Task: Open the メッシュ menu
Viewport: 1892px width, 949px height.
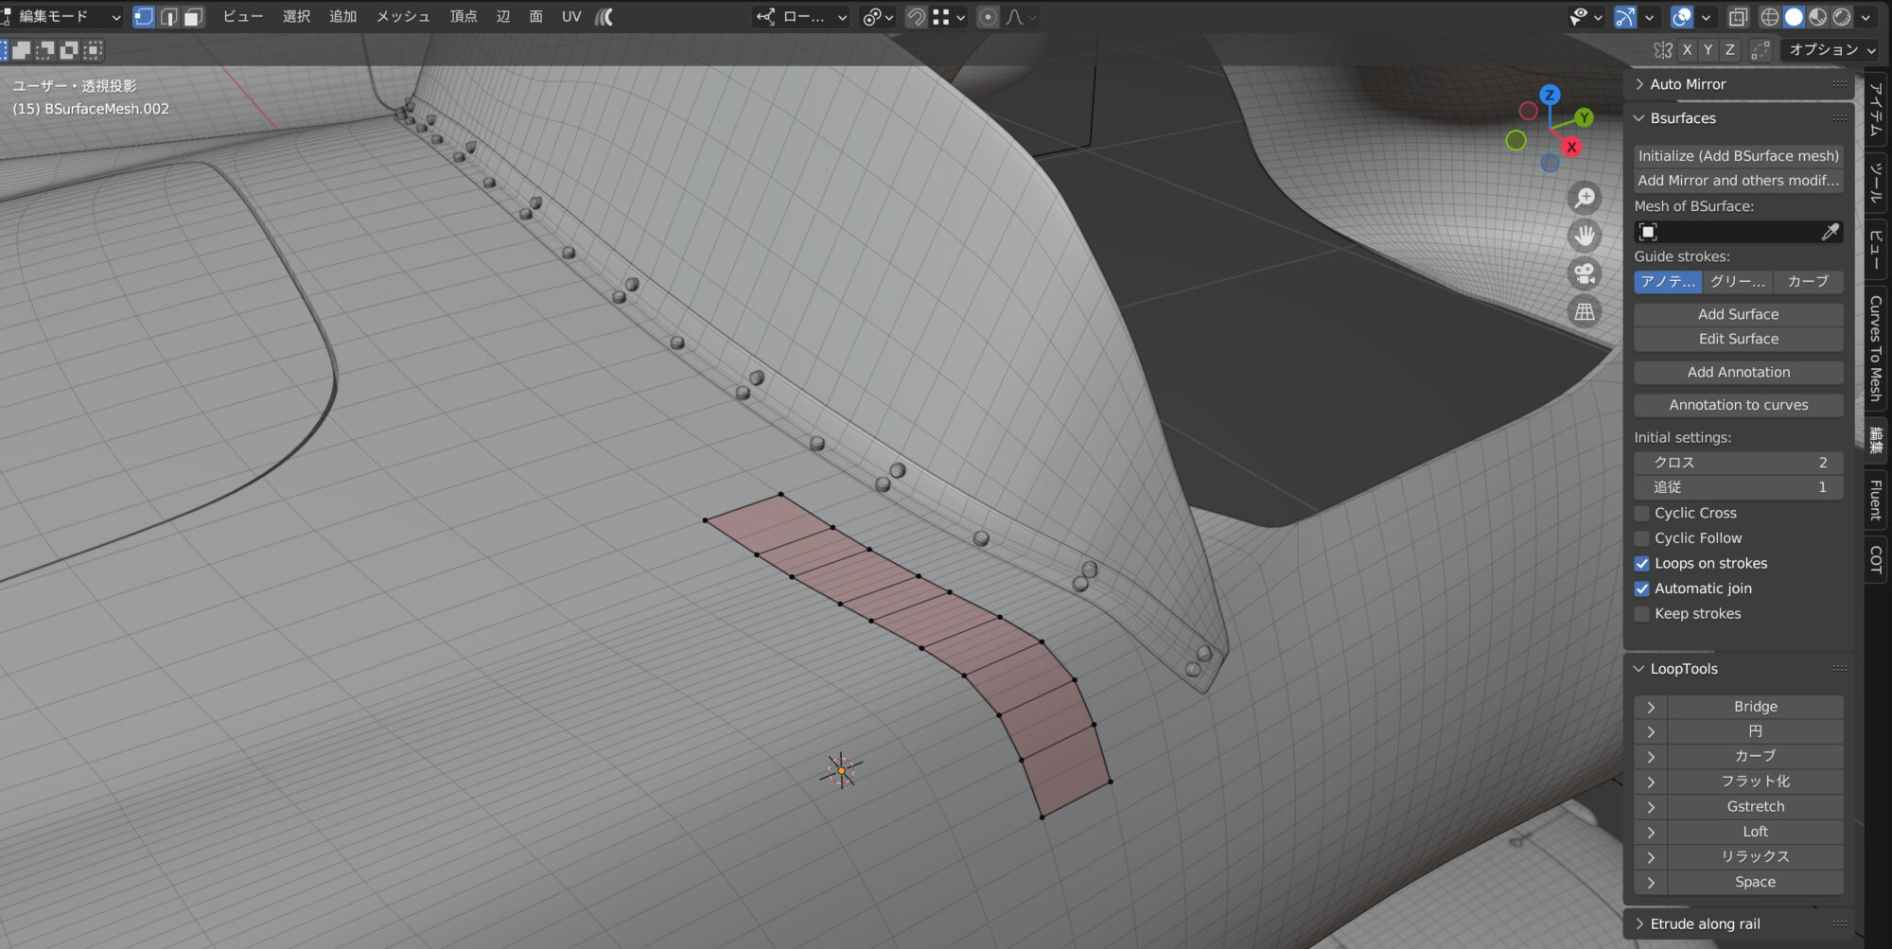Action: 404,17
